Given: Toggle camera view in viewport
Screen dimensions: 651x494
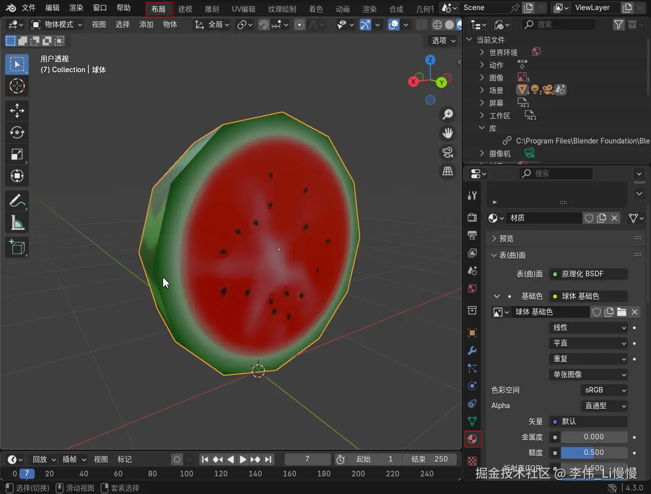Looking at the screenshot, I should (447, 152).
